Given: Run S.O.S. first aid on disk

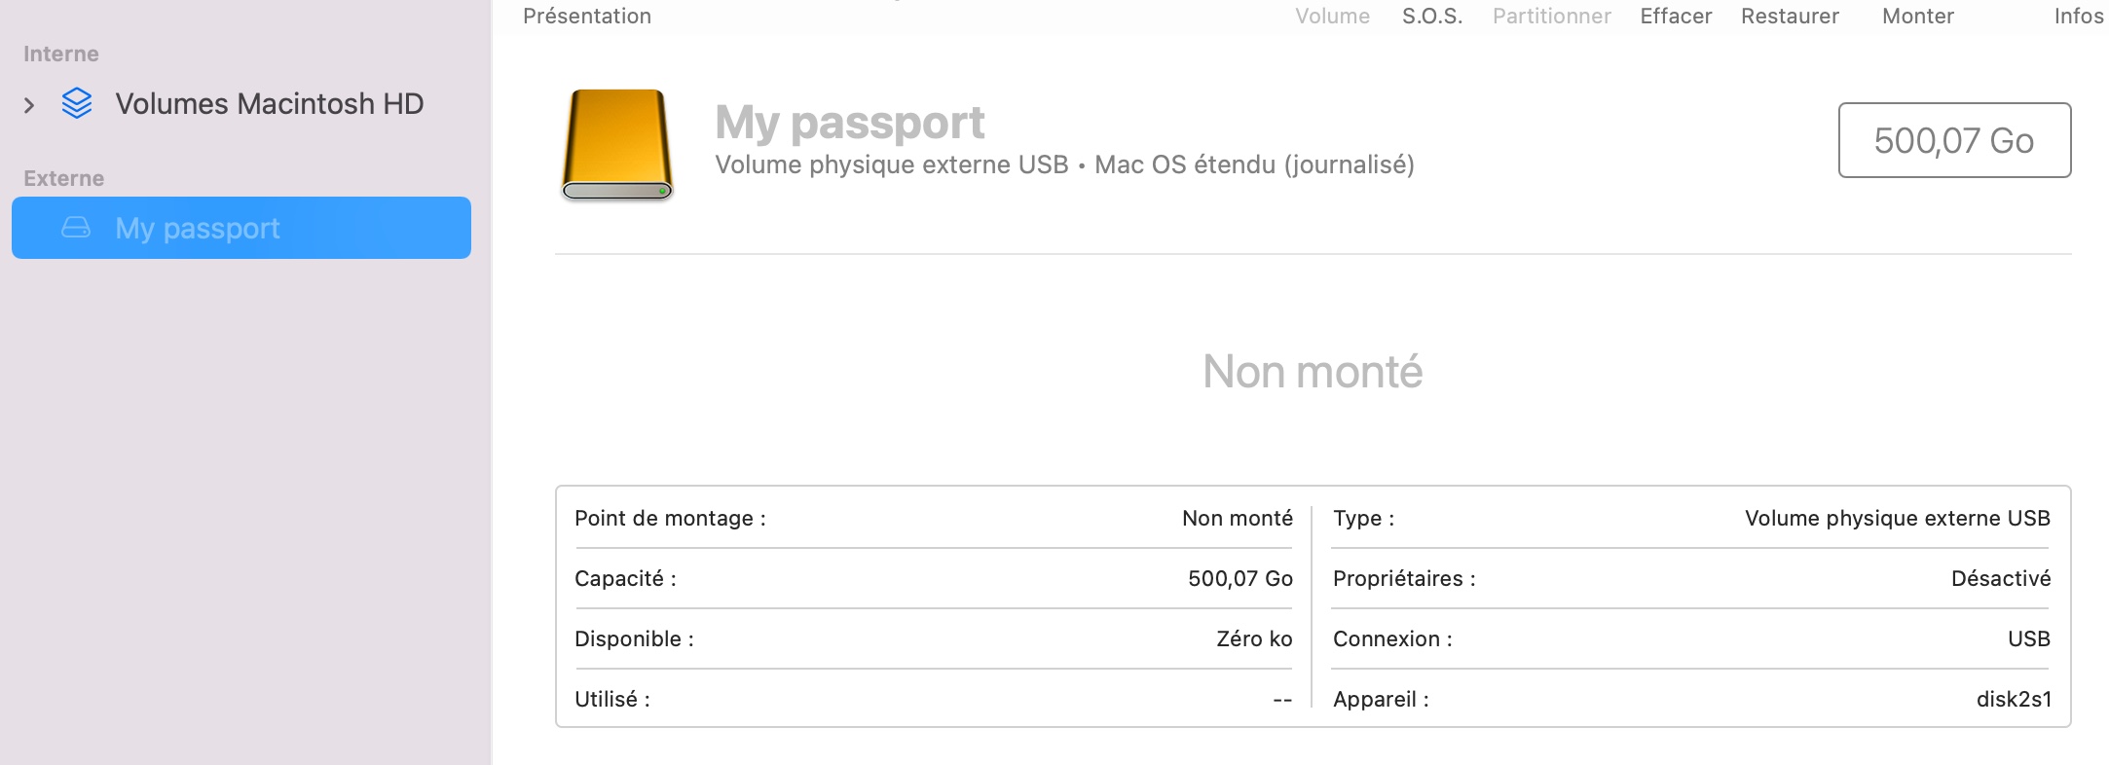Looking at the screenshot, I should click(x=1431, y=17).
